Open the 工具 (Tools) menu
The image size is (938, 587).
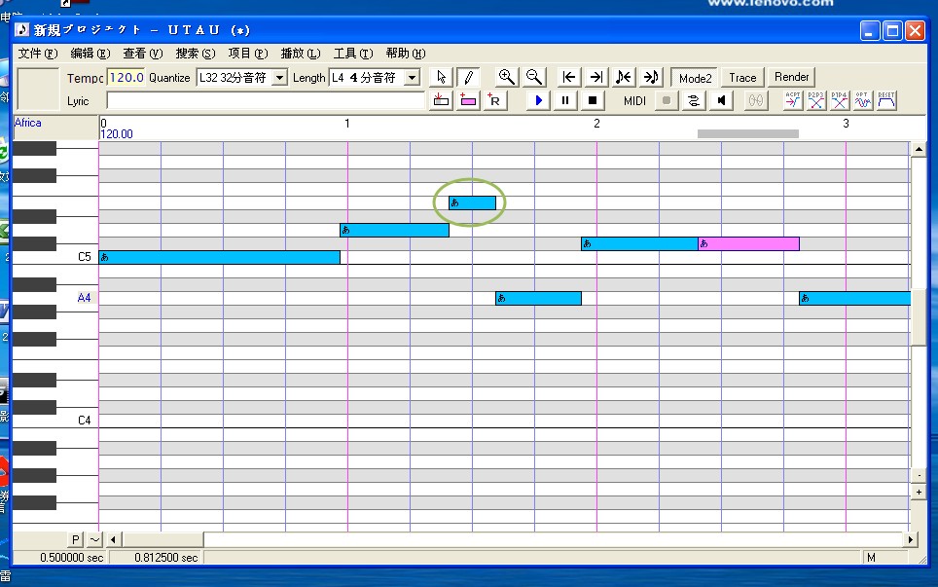point(353,54)
